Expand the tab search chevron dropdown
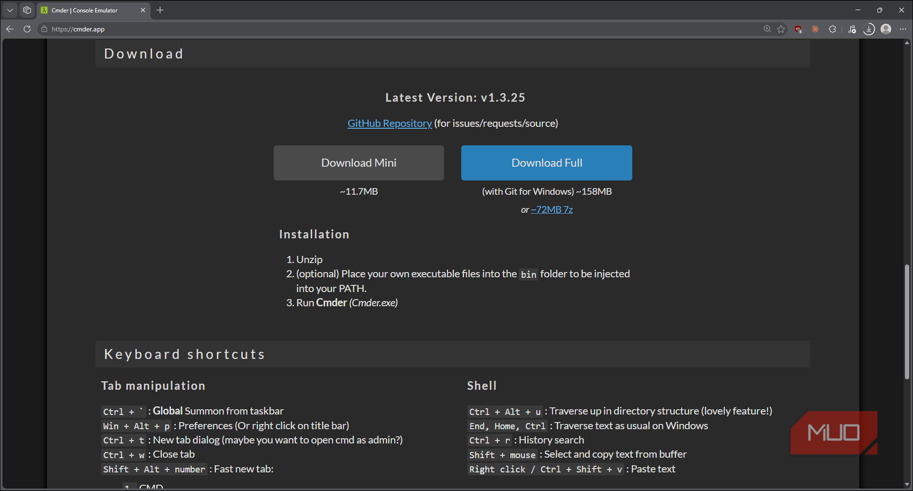The image size is (913, 491). click(10, 10)
